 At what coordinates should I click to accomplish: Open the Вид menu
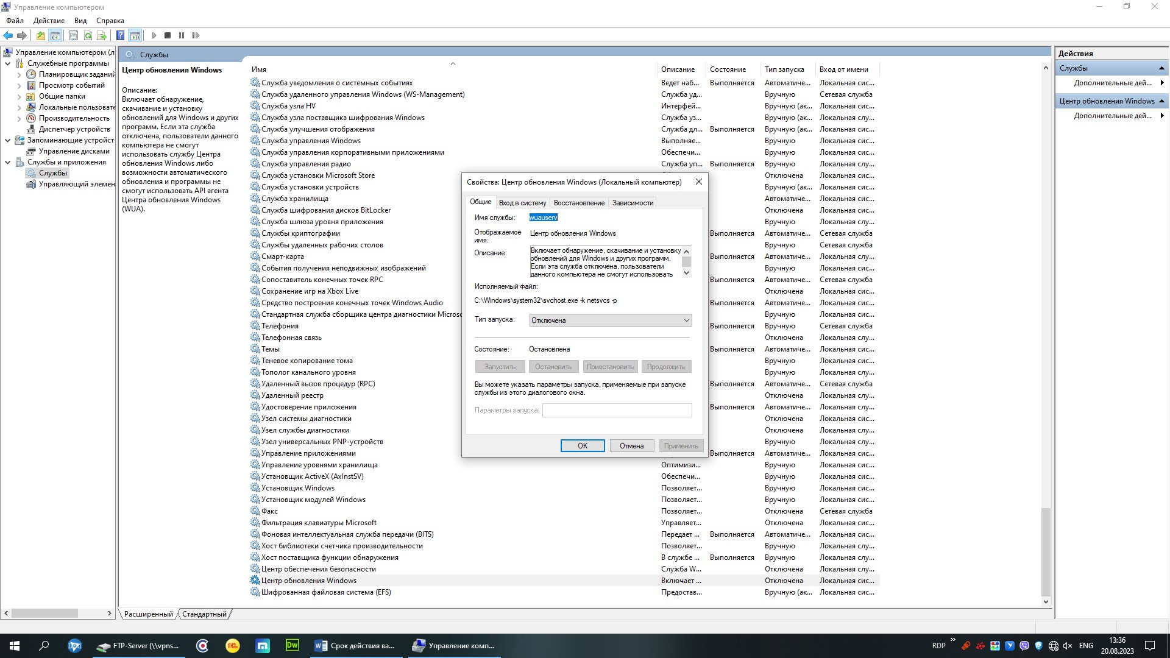(x=80, y=21)
